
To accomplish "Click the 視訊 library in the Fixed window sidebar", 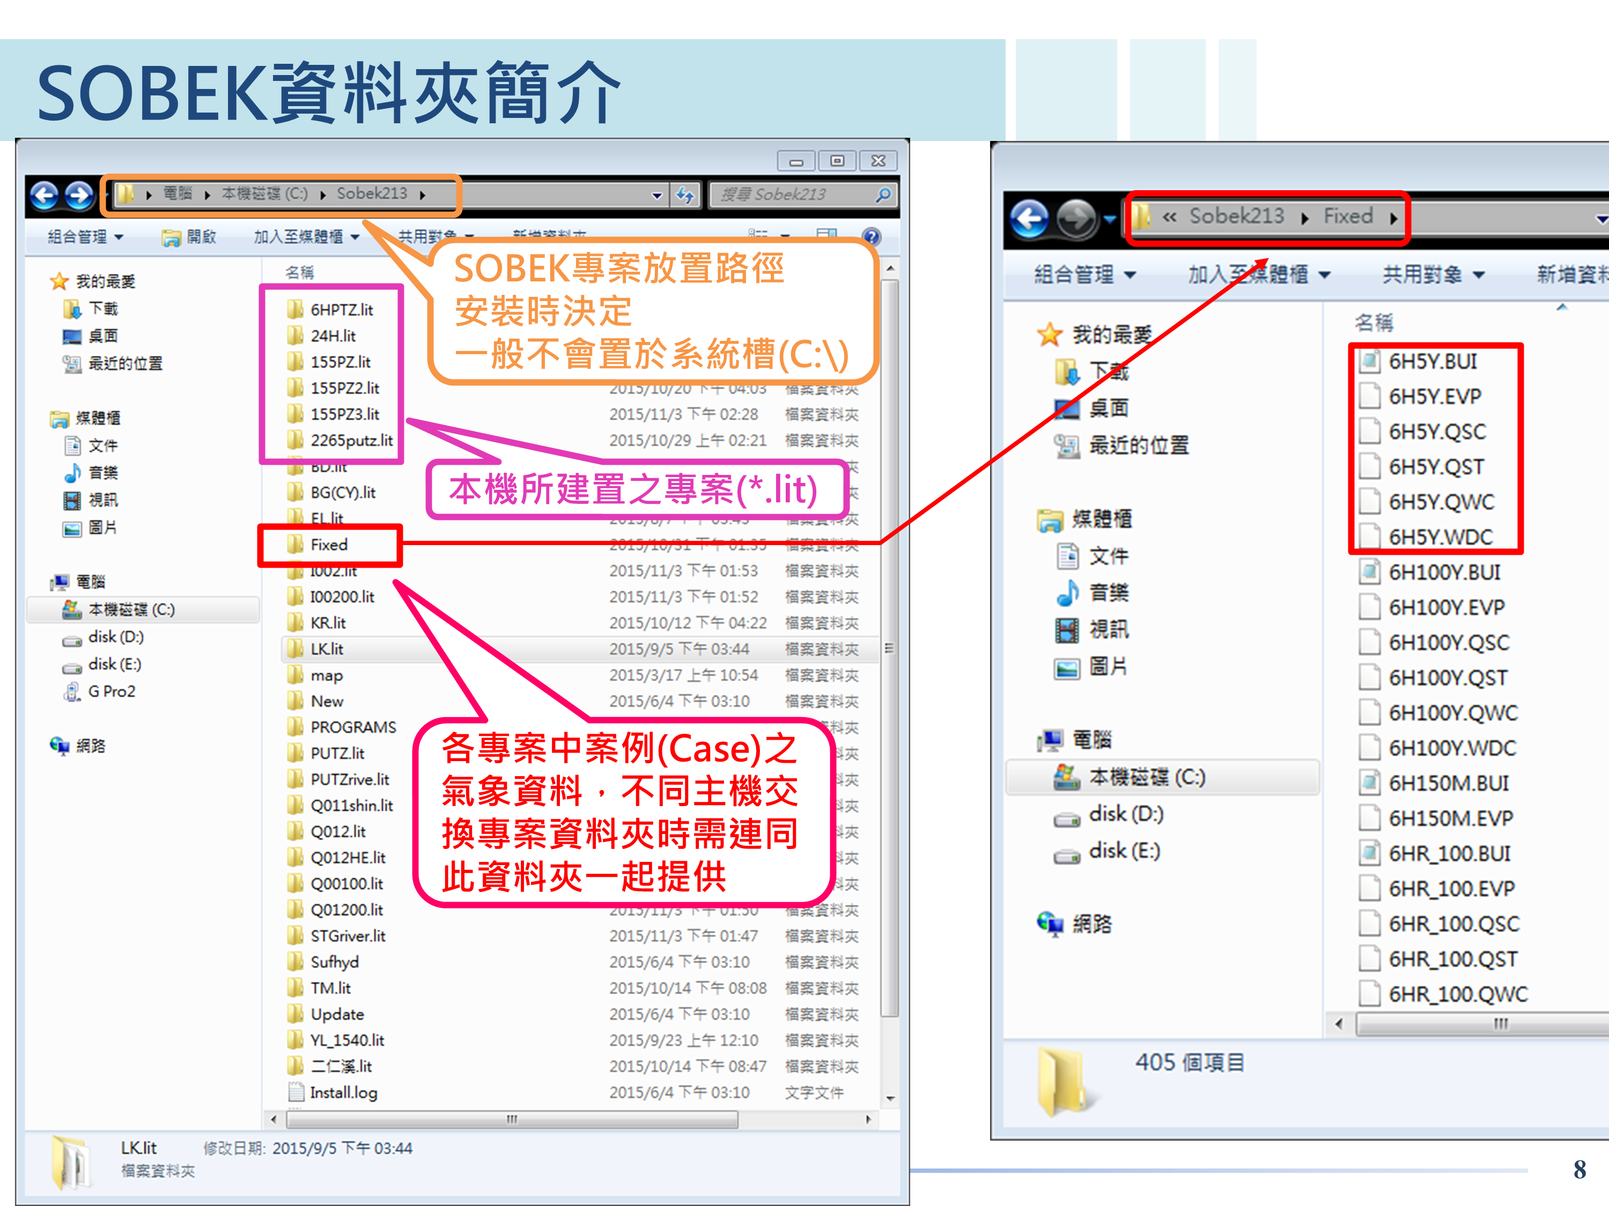I will click(1093, 630).
